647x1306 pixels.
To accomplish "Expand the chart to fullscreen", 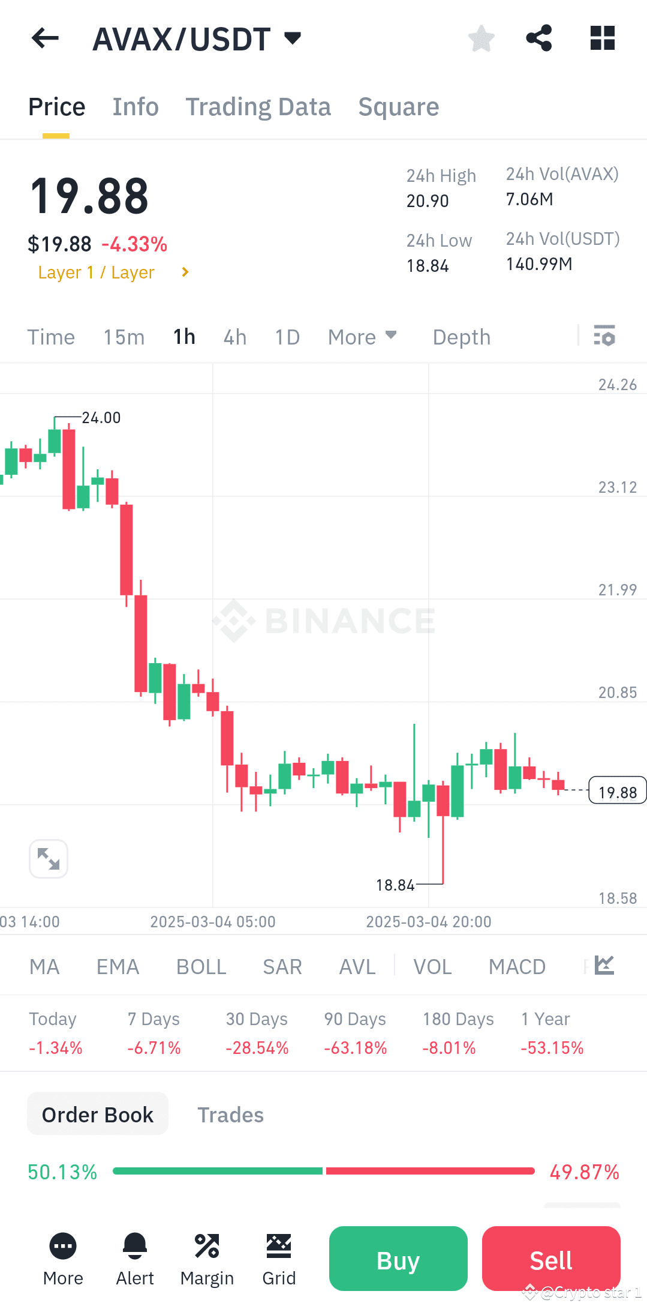I will [48, 858].
